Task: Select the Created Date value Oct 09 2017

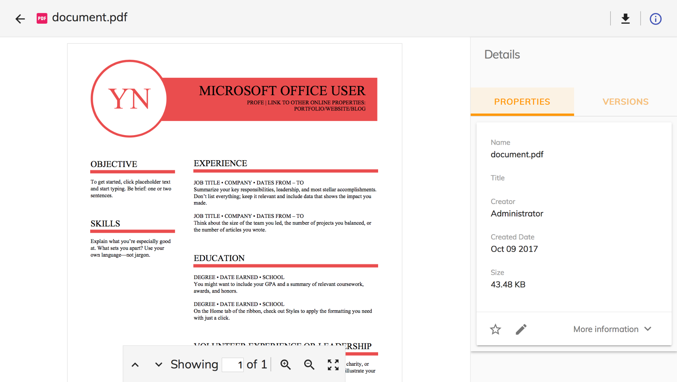Action: point(514,249)
